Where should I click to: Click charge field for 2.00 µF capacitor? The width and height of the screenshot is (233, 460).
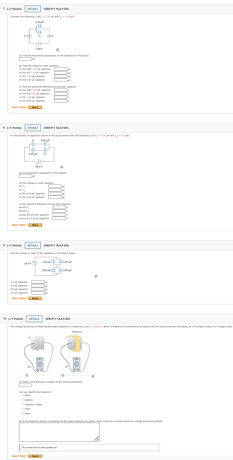pyautogui.click(x=55, y=197)
